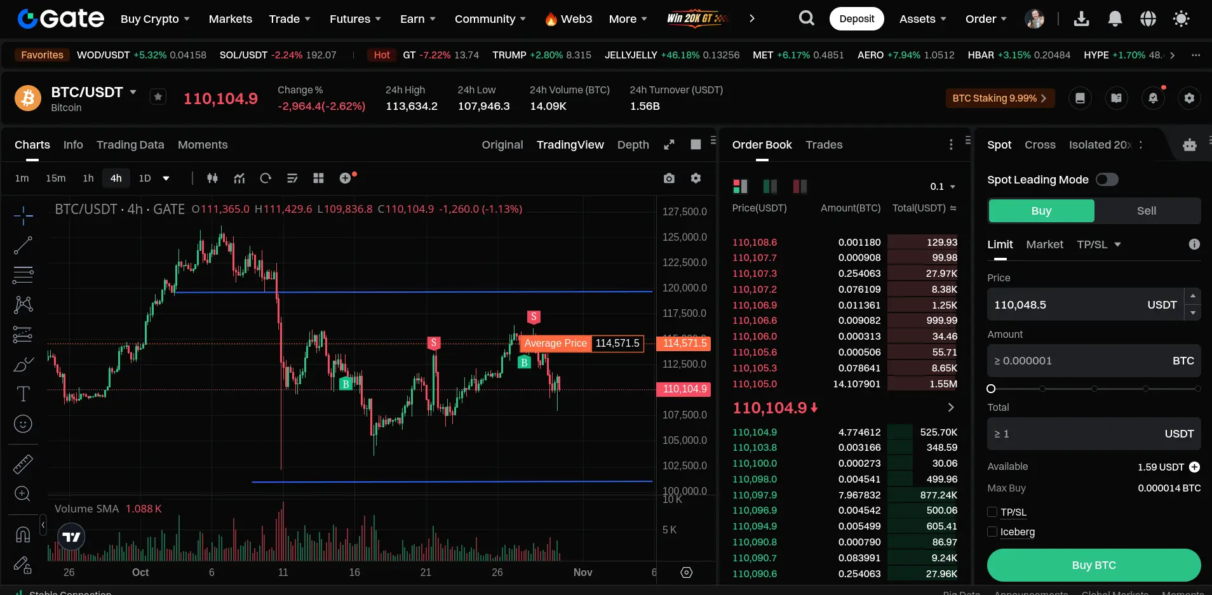Image resolution: width=1212 pixels, height=595 pixels.
Task: Toggle the magnet snap mode
Action: (23, 535)
